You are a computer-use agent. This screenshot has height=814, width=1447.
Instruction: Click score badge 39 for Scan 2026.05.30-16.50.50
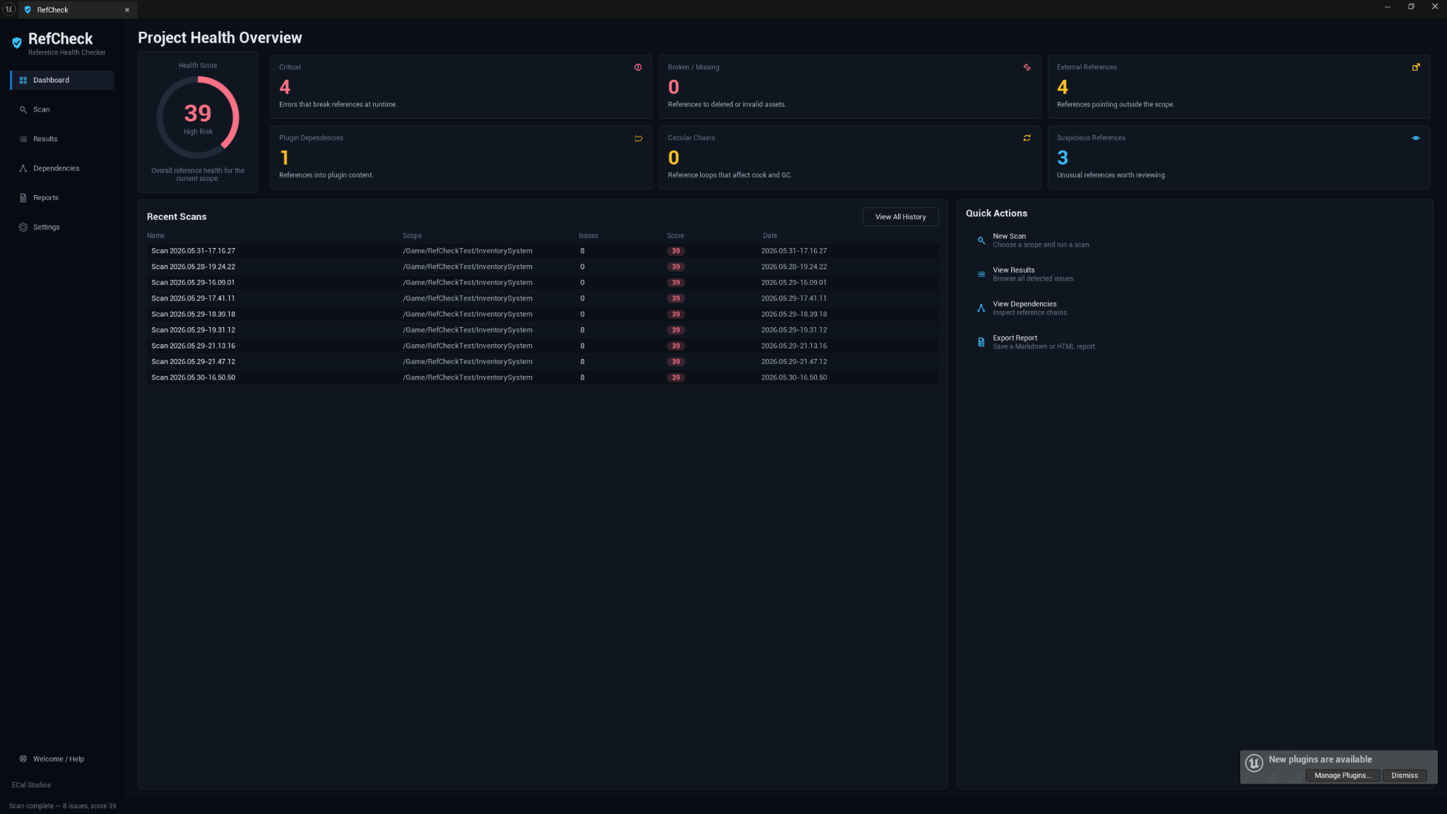(x=676, y=378)
